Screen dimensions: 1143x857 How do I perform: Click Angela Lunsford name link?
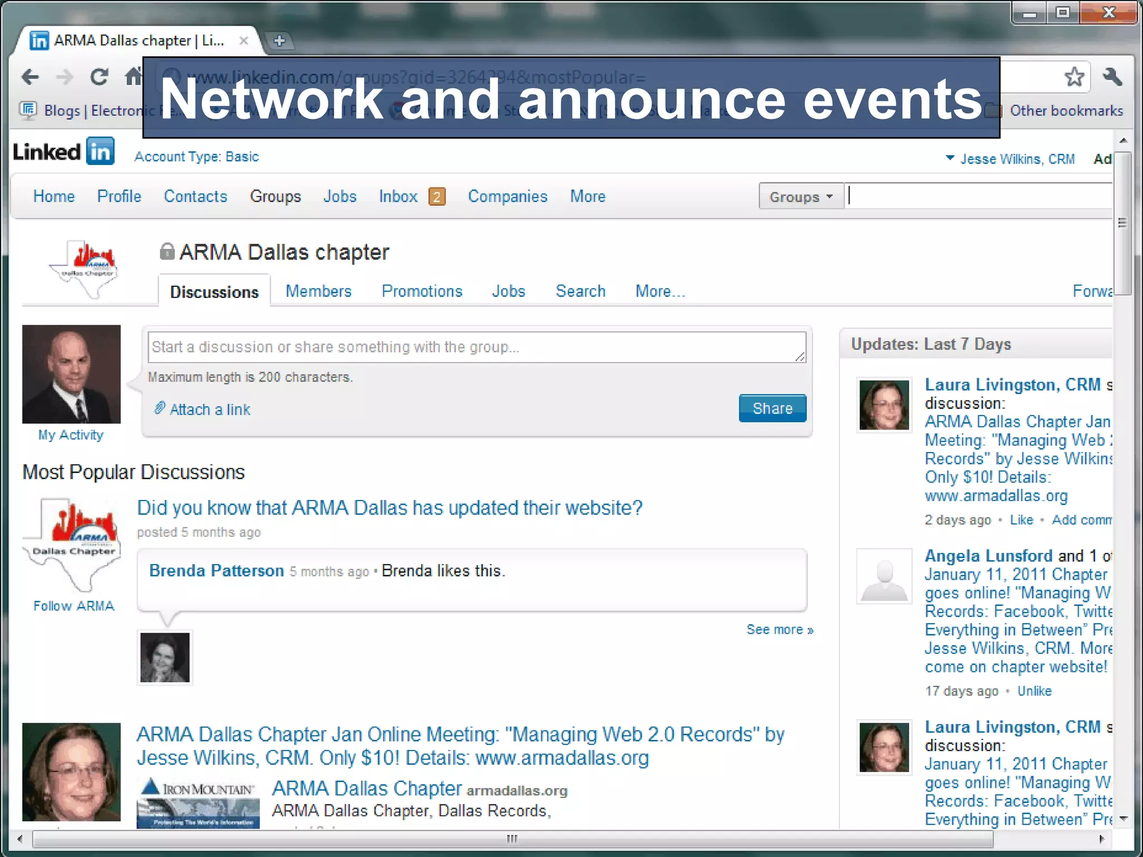coord(988,556)
